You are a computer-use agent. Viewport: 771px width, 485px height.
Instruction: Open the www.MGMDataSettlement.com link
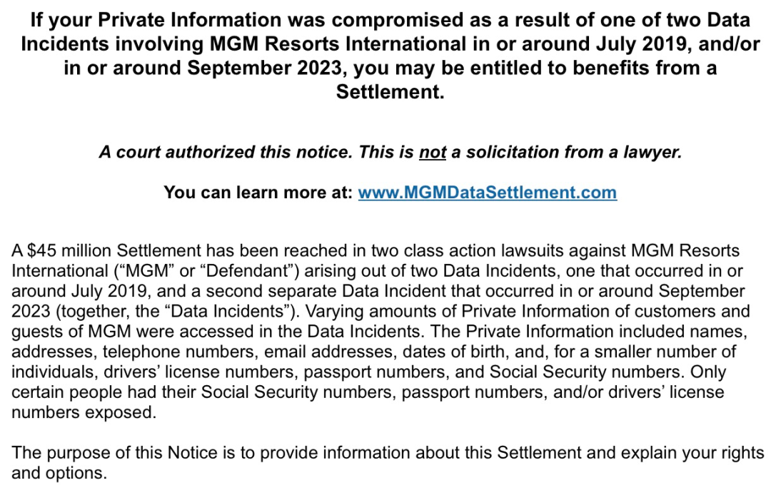(487, 193)
